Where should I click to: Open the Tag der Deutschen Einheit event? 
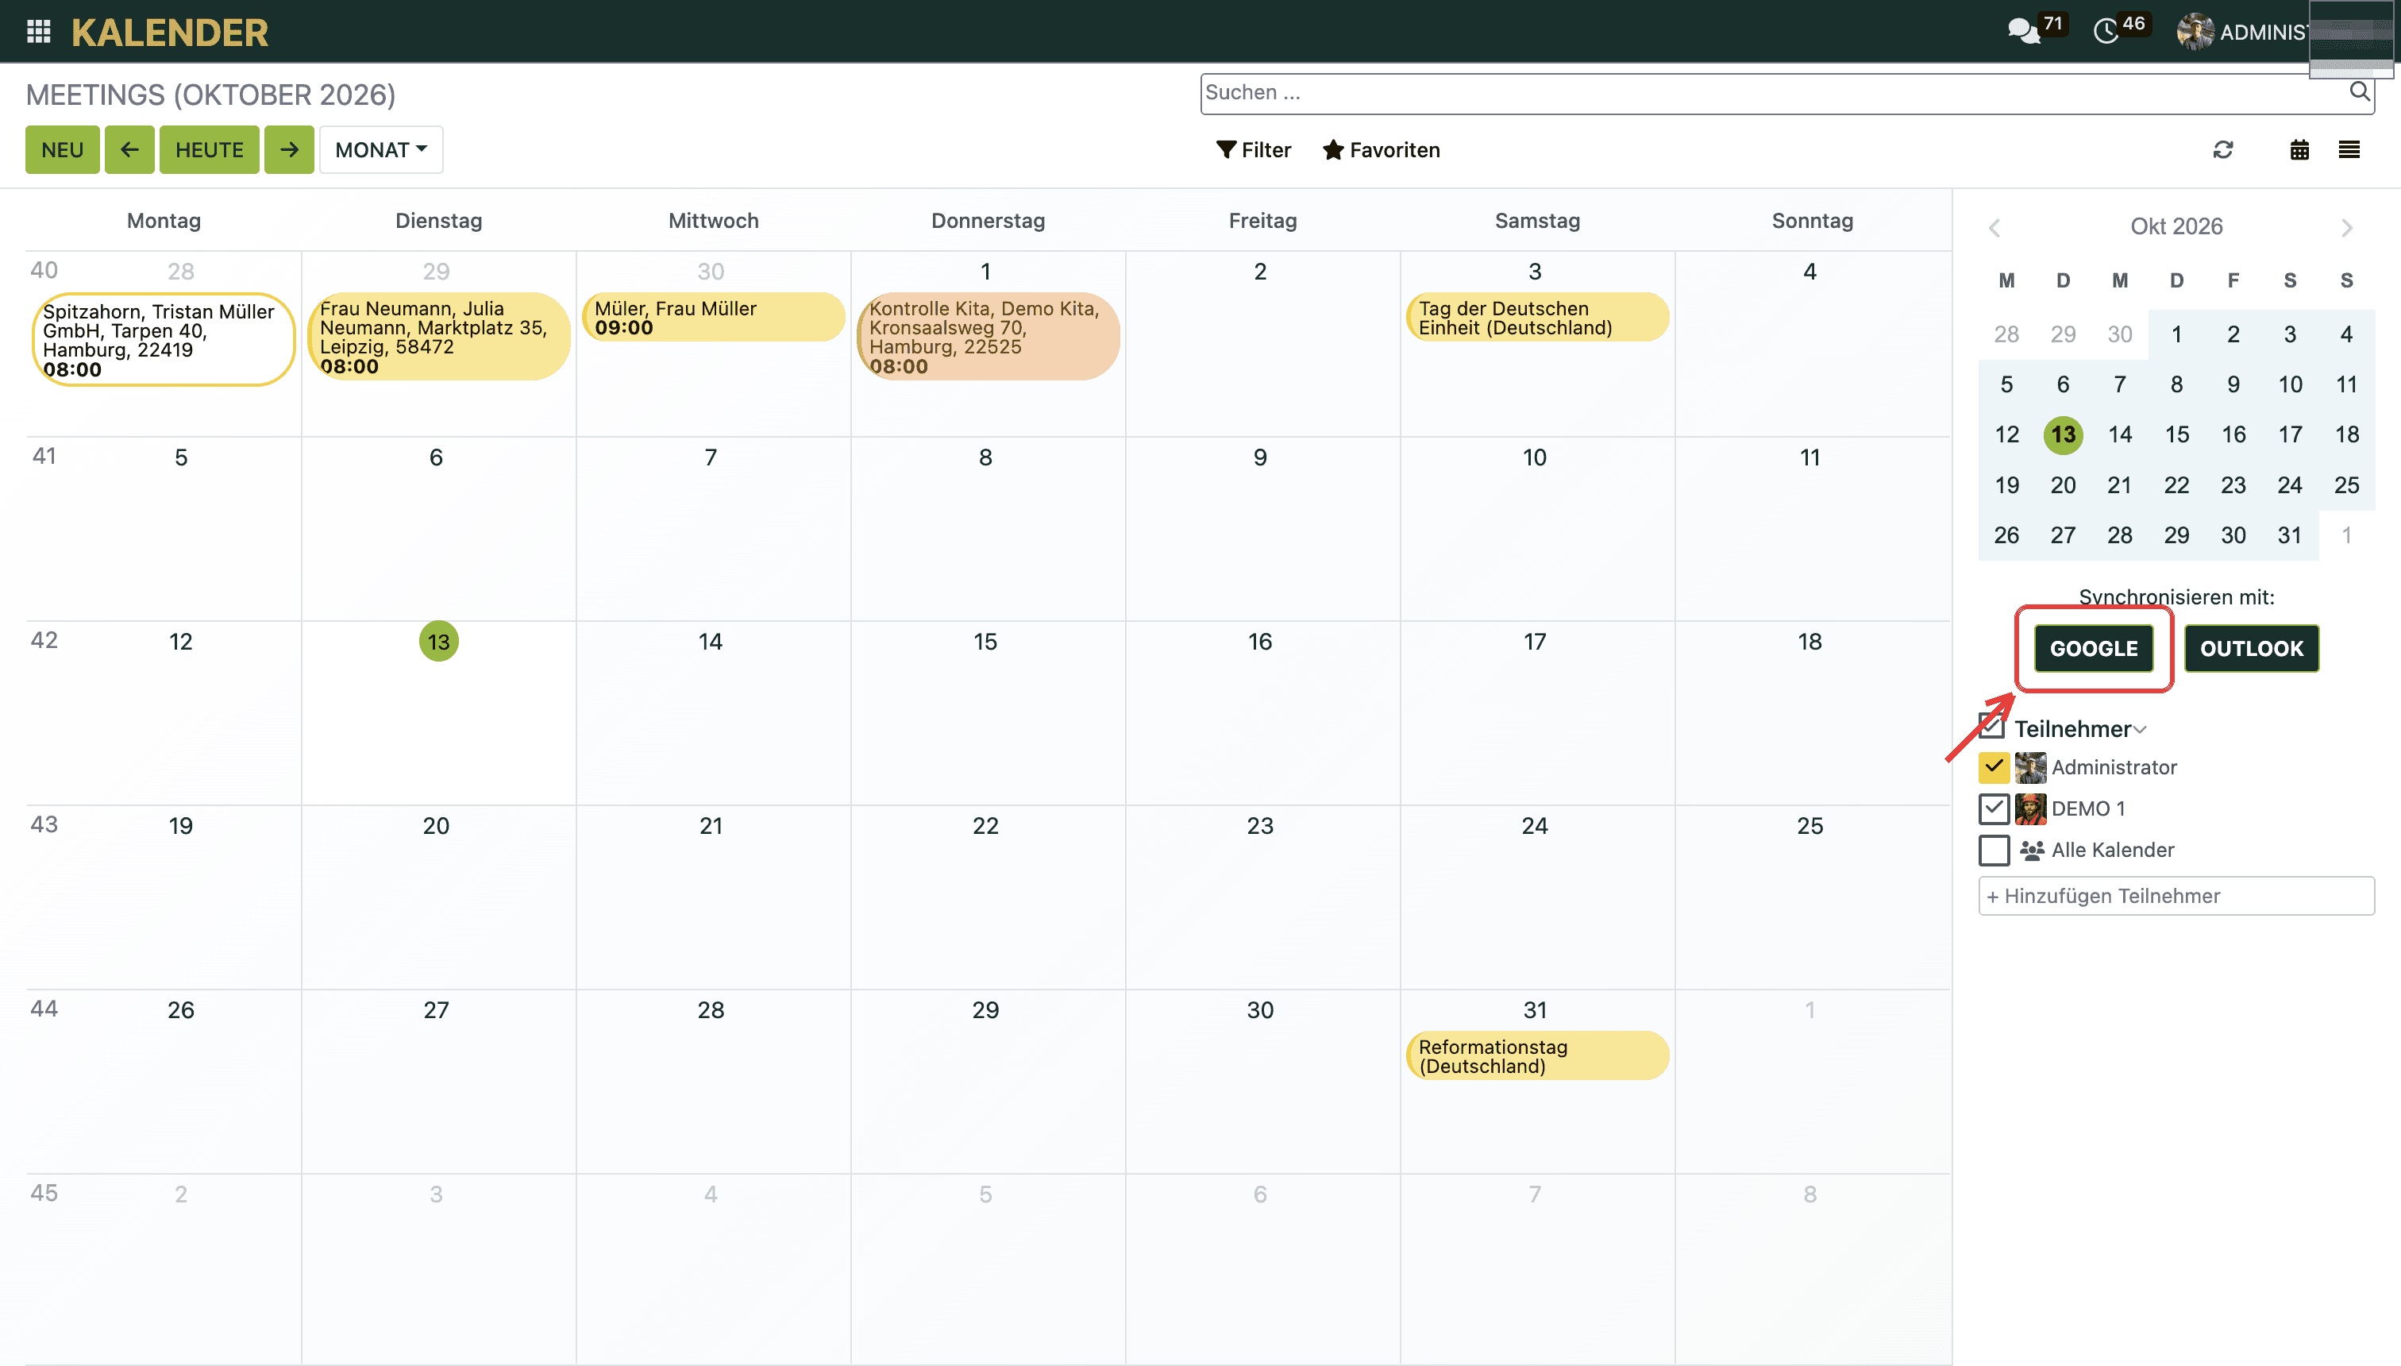pyautogui.click(x=1537, y=317)
